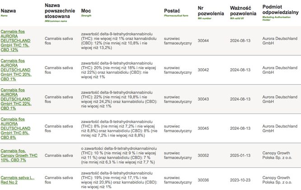Open Cannabis flos AURORA THC 20%, CBD 1% link
The image size is (301, 190).
[x=16, y=70]
